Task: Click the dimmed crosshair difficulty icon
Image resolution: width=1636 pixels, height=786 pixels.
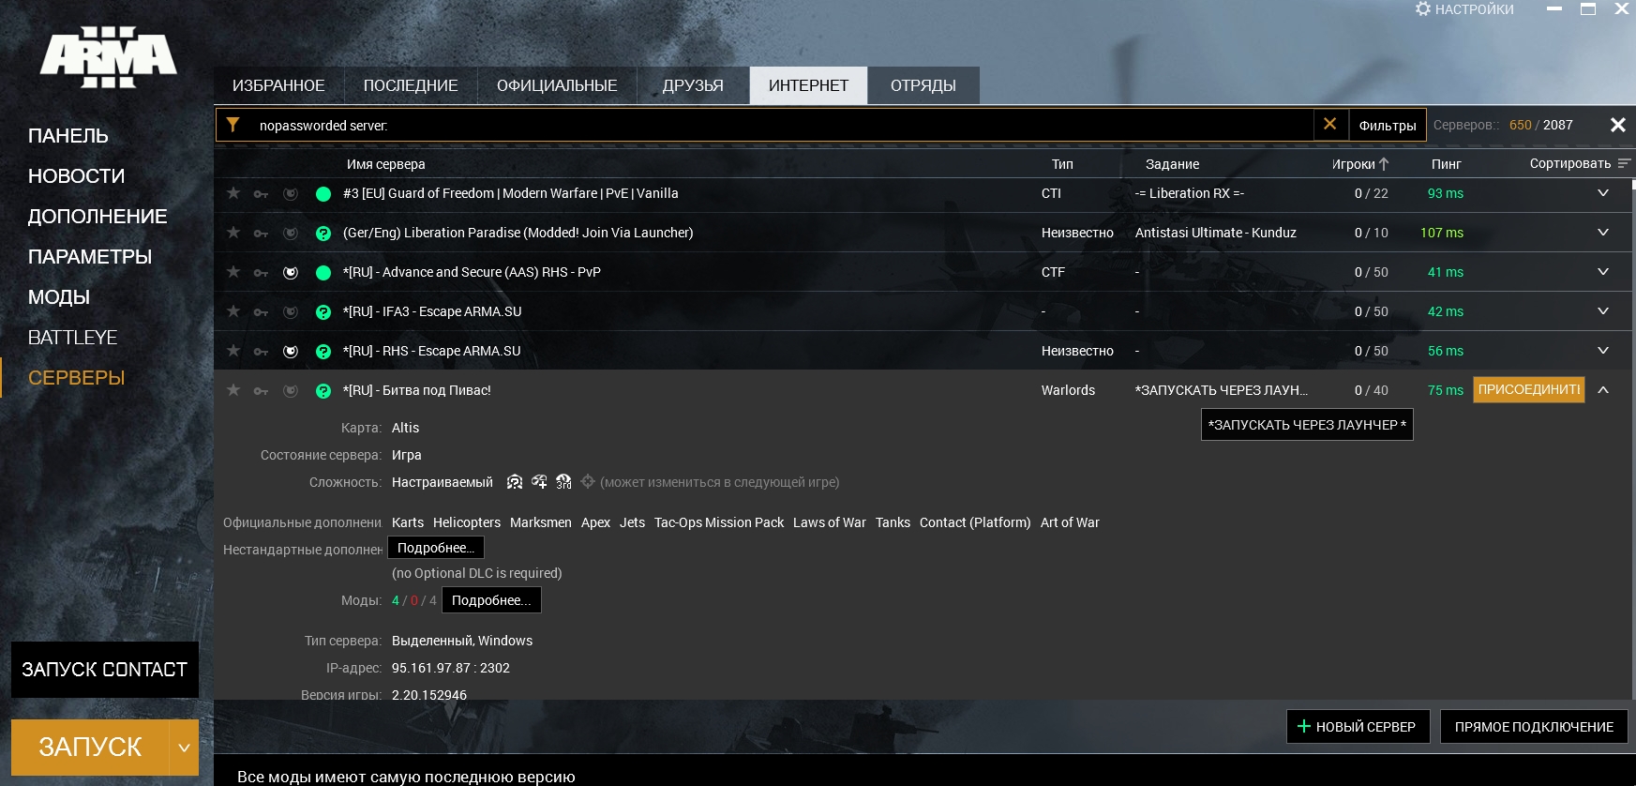Action: pos(588,481)
